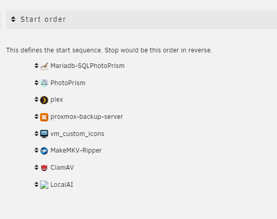Click sort handle next to plex
277x219 pixels.
coord(36,99)
